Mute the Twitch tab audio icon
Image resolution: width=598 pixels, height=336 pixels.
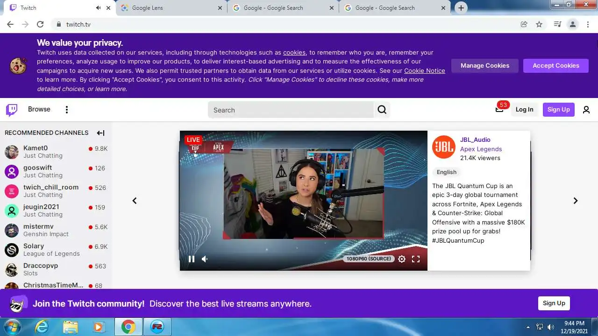98,8
